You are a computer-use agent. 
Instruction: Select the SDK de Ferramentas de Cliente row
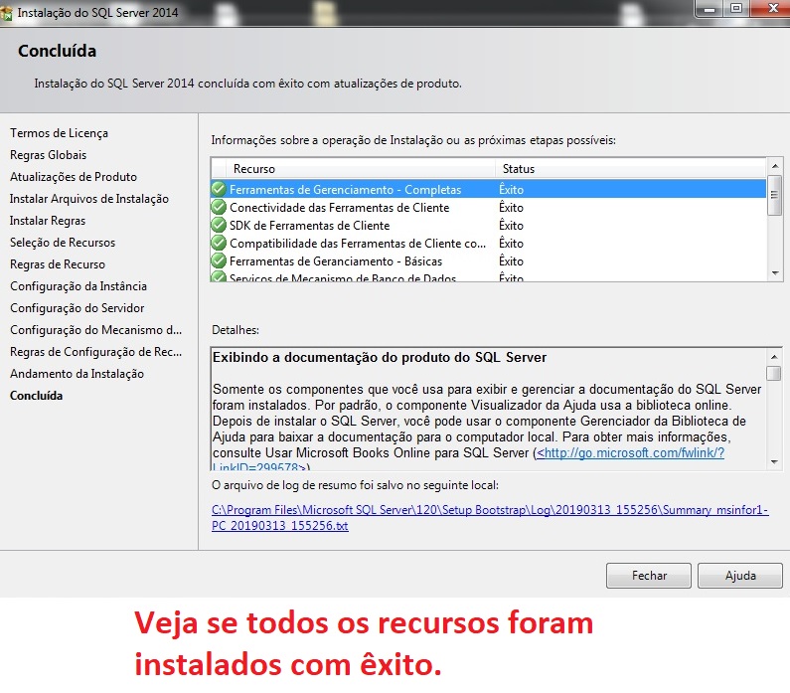click(488, 226)
